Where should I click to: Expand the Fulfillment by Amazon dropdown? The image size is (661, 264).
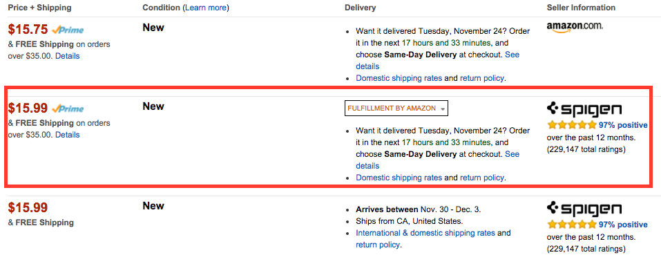click(x=396, y=109)
